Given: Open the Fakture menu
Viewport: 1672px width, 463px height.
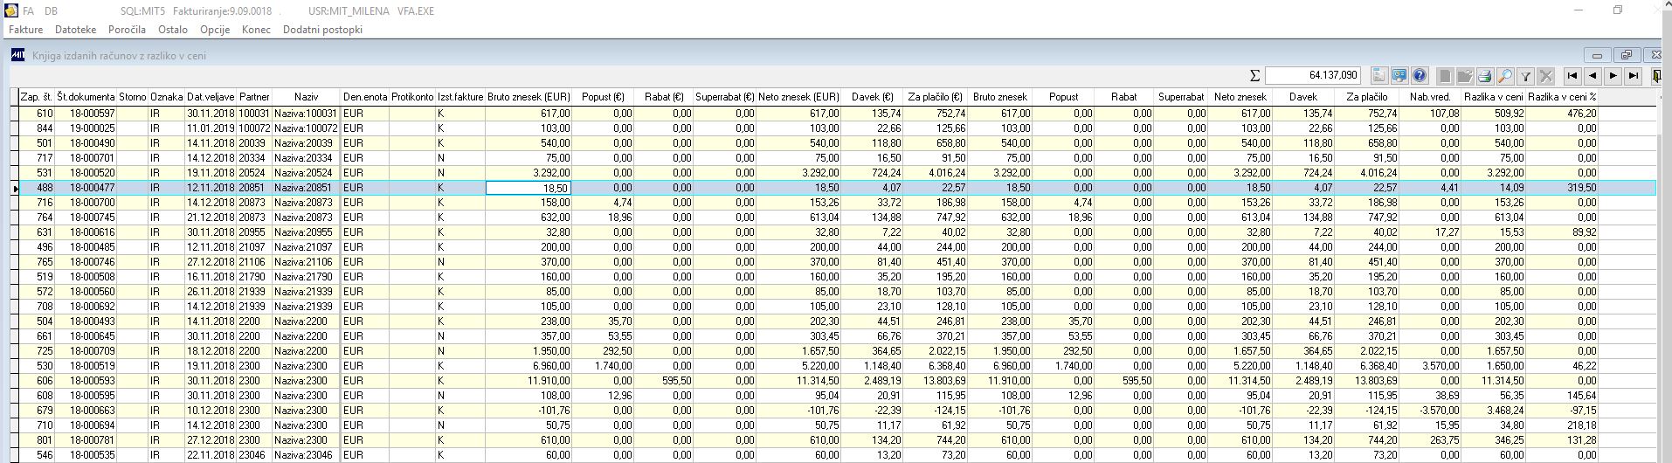Looking at the screenshot, I should tap(25, 30).
